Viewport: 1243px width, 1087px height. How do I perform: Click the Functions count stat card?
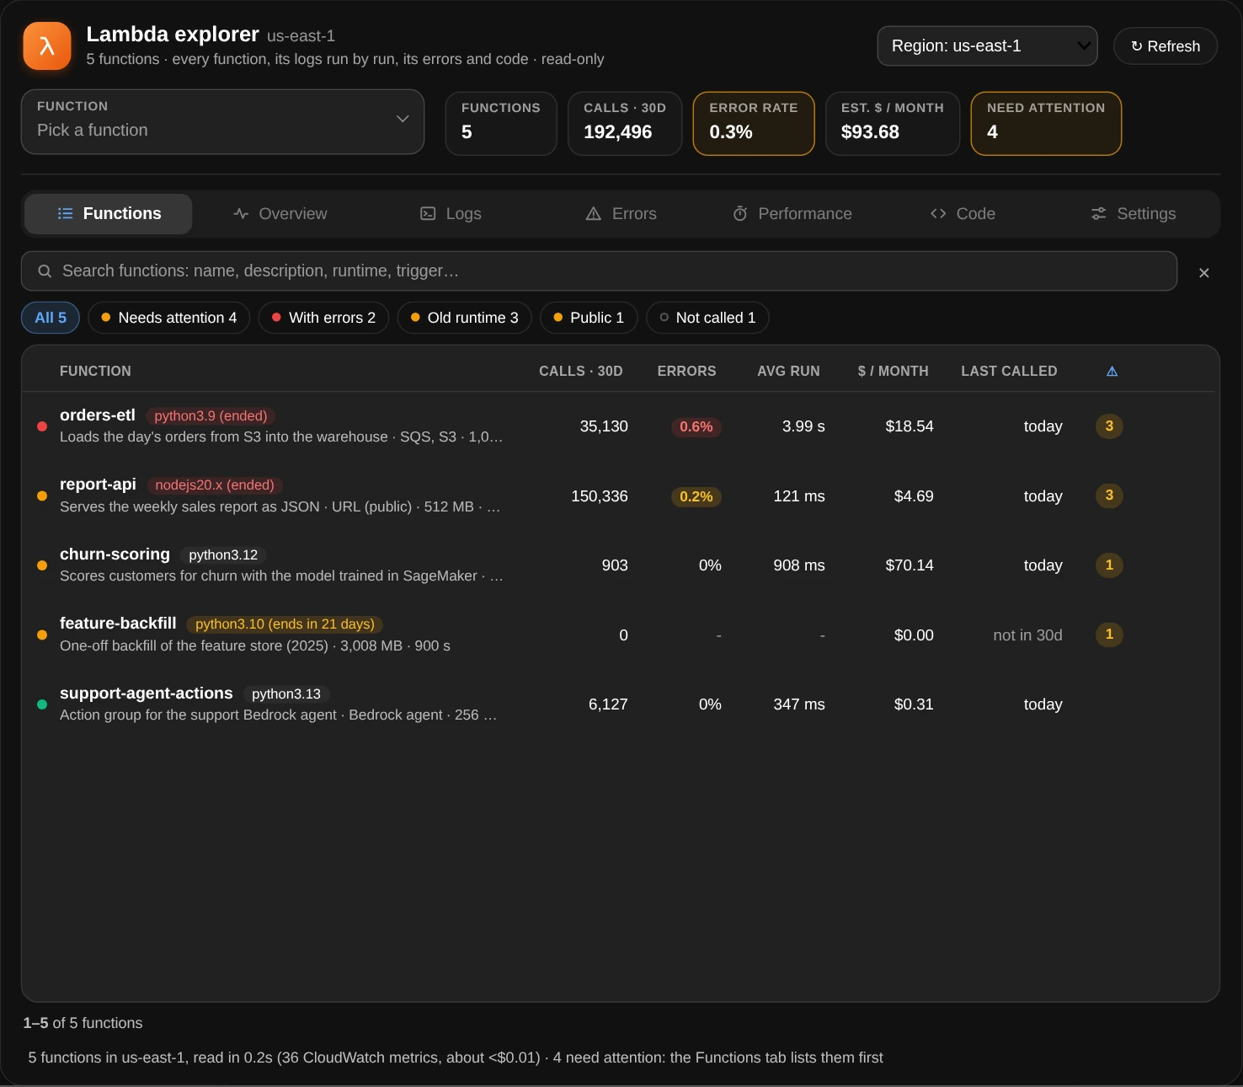pyautogui.click(x=501, y=124)
